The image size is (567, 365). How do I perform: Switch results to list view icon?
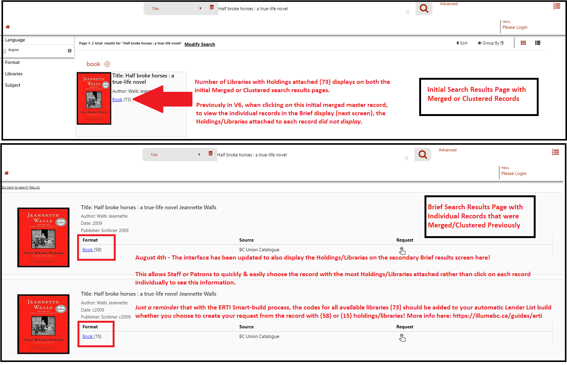point(538,43)
